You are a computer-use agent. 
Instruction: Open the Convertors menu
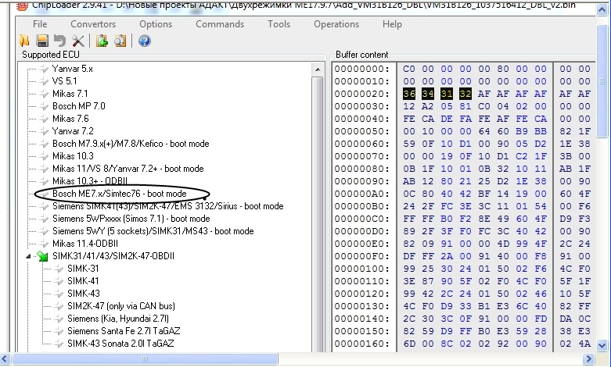(93, 24)
